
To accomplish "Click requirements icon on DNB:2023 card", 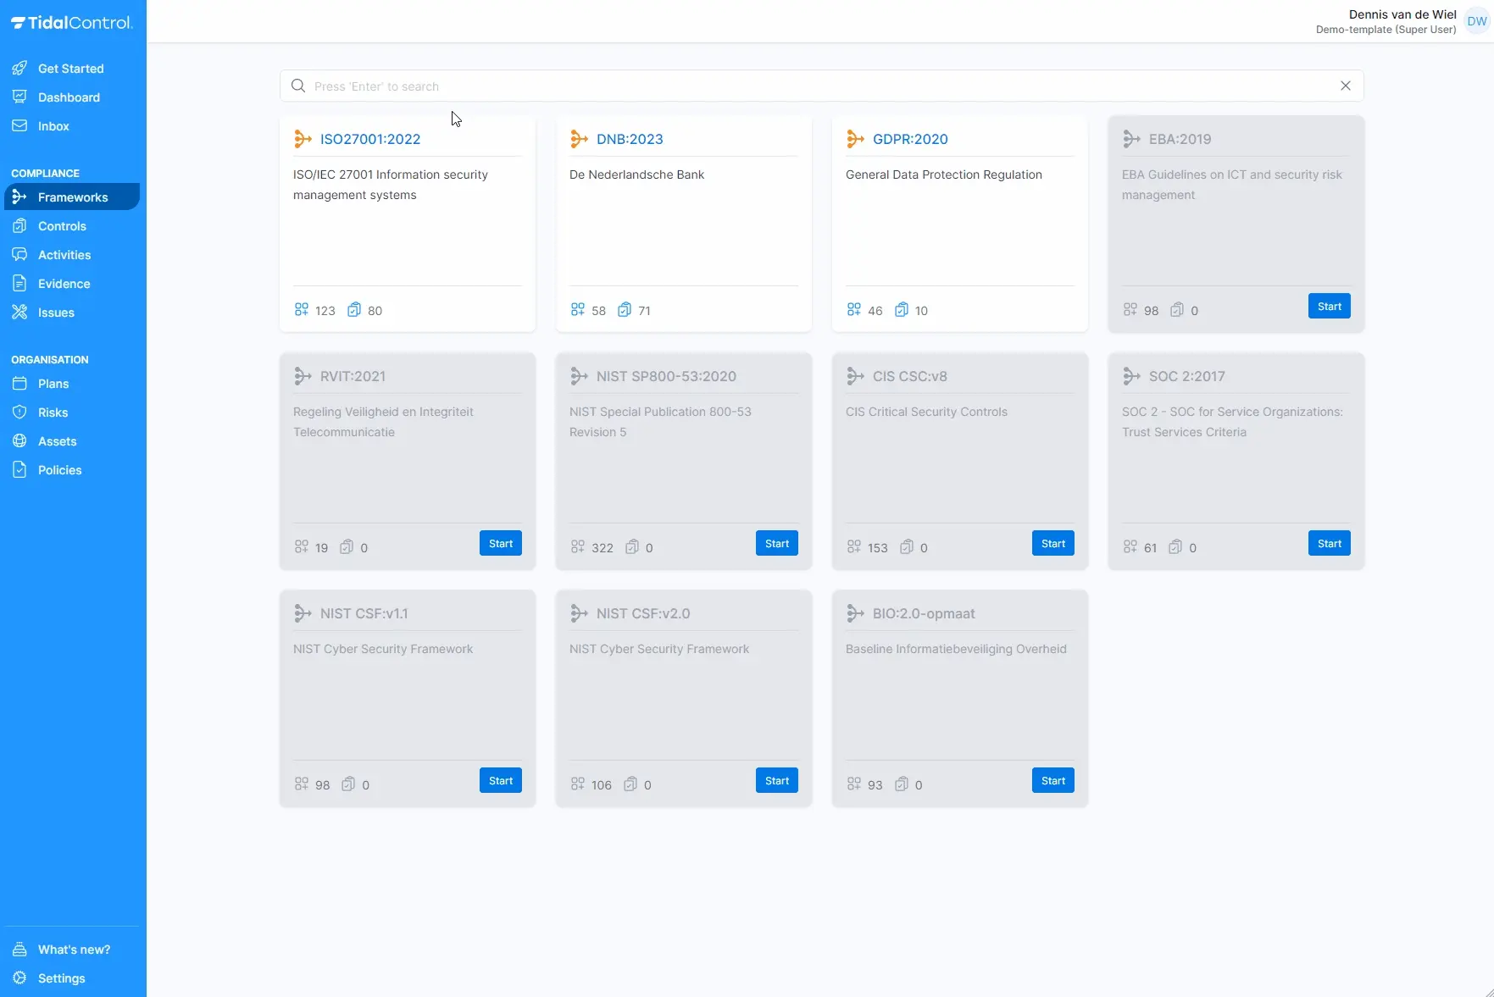I will (x=578, y=310).
